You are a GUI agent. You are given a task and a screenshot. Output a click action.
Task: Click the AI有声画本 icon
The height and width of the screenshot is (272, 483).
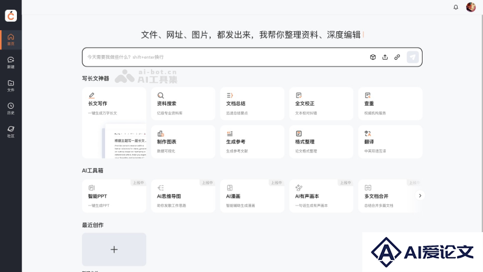pos(298,187)
